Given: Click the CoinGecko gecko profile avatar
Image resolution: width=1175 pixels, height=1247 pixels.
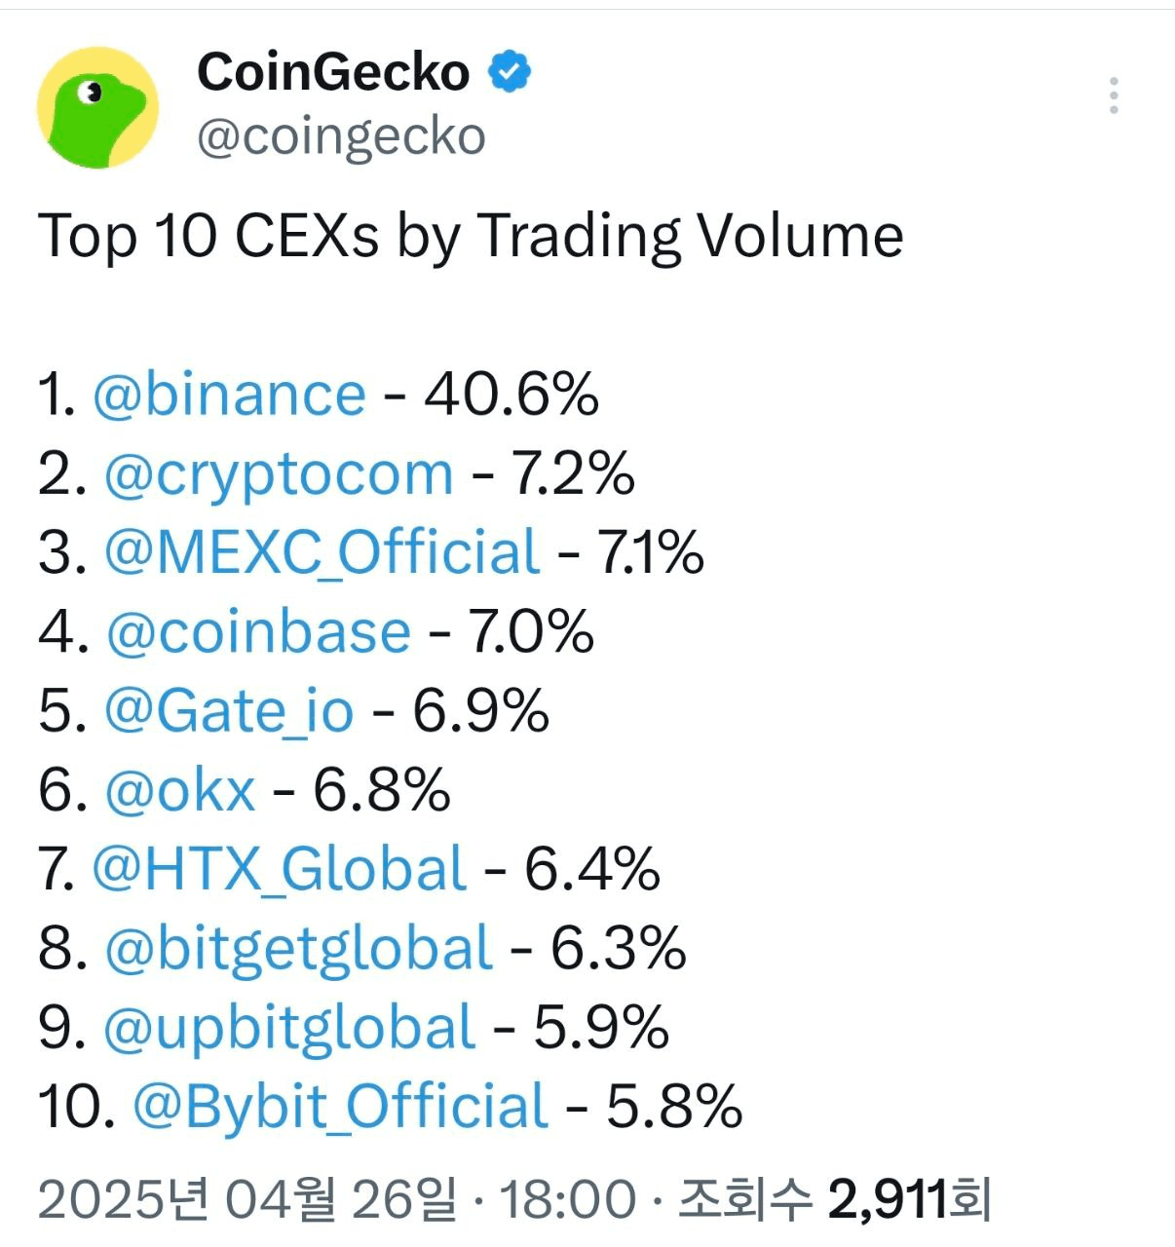Looking at the screenshot, I should coord(97,107).
